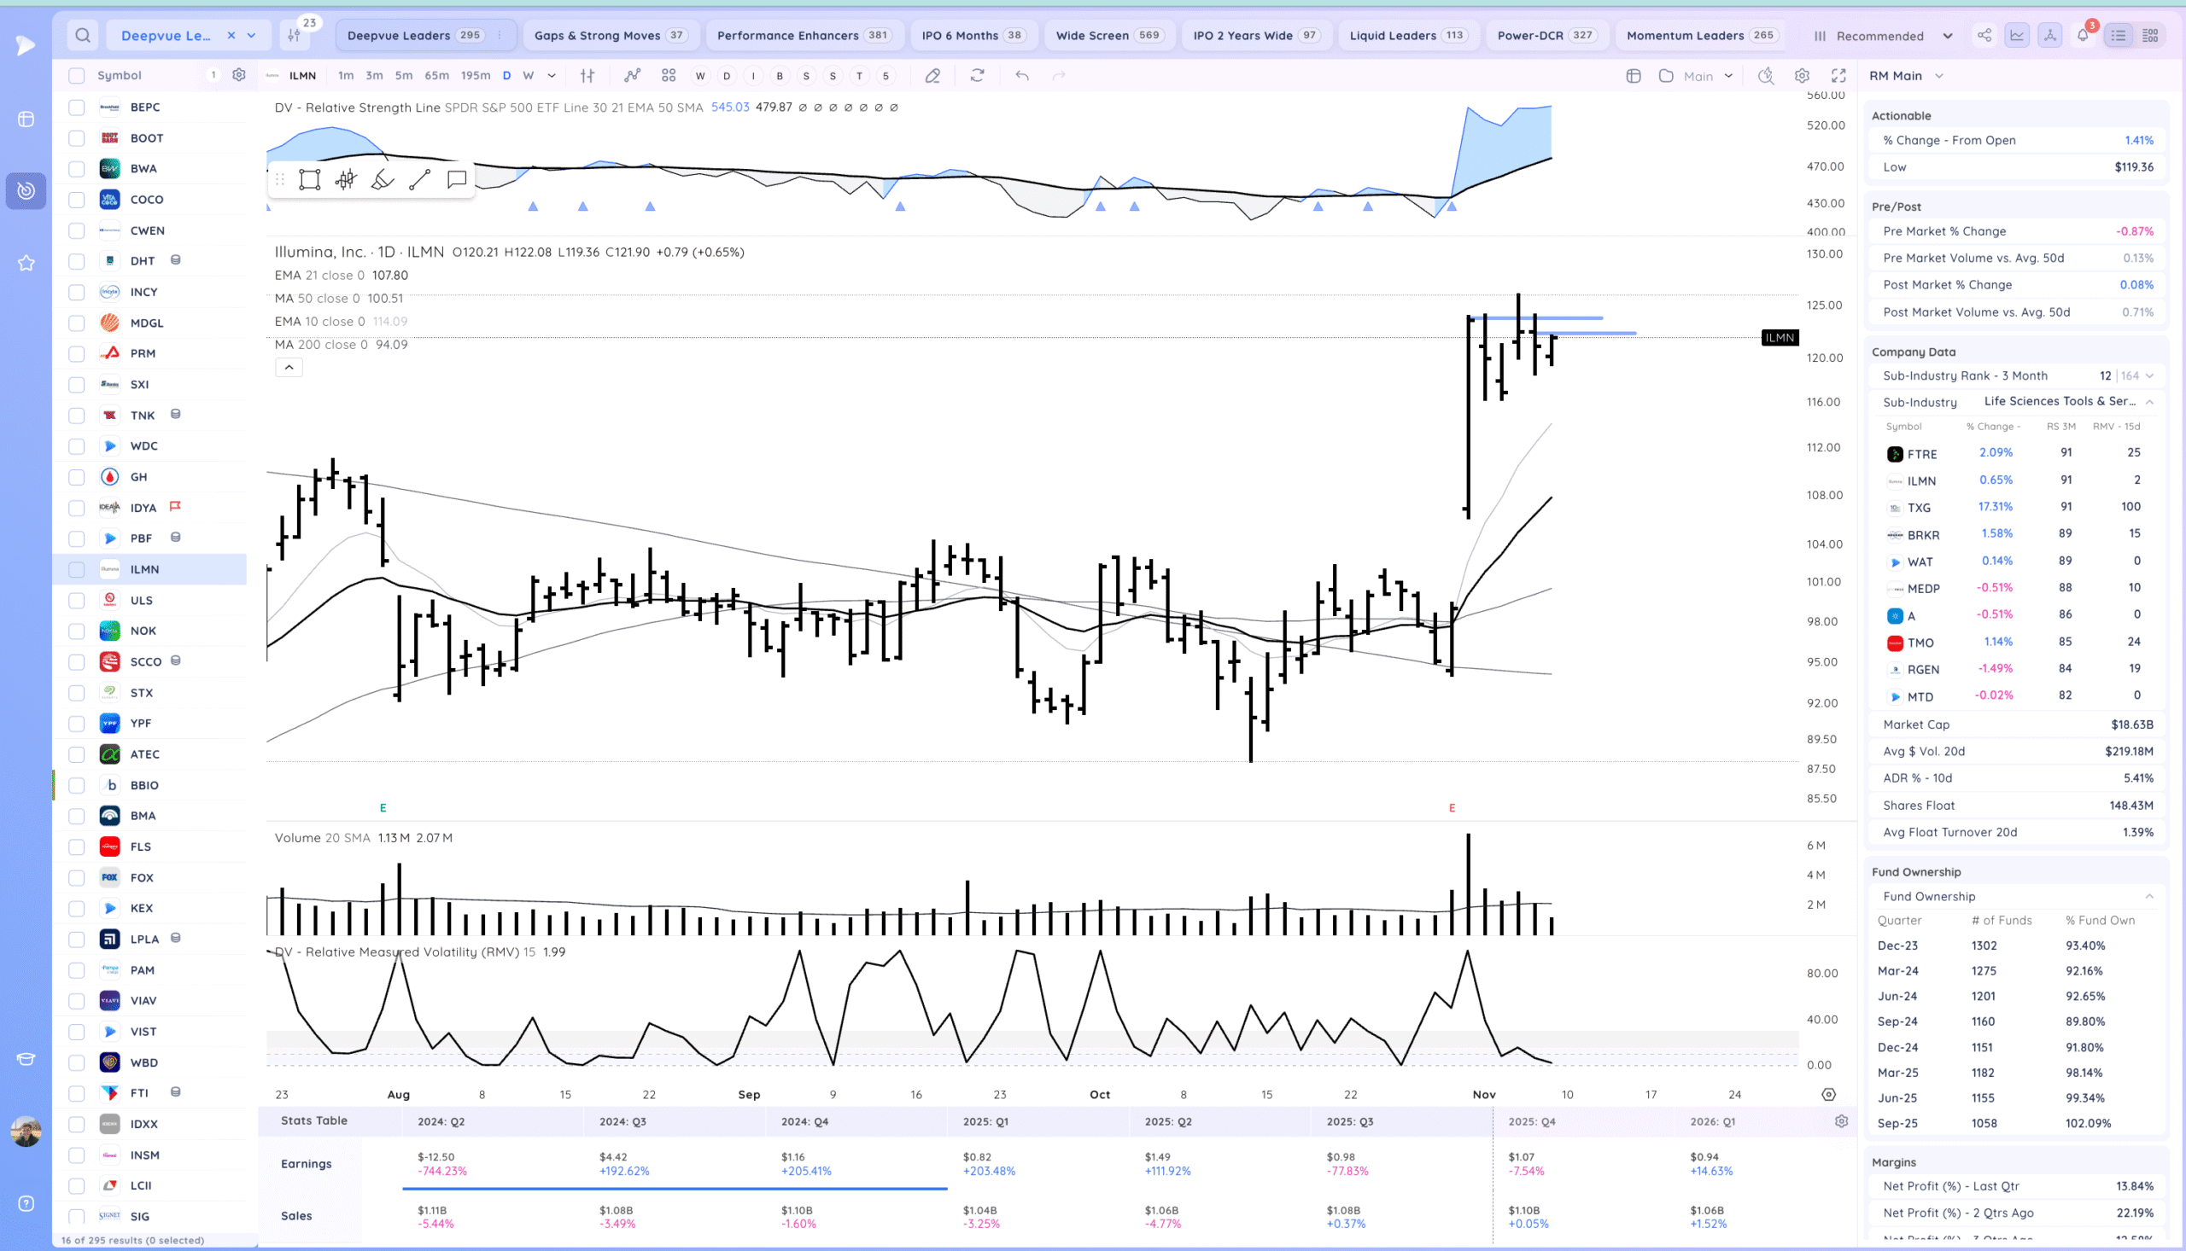Click the undo arrow icon

(1022, 76)
